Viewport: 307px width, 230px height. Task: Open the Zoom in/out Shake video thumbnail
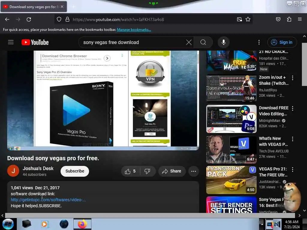tap(231, 88)
